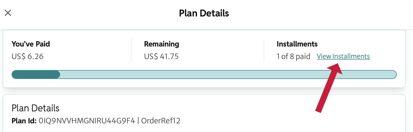Click the divider between You've Paid and Remaining

[131, 50]
